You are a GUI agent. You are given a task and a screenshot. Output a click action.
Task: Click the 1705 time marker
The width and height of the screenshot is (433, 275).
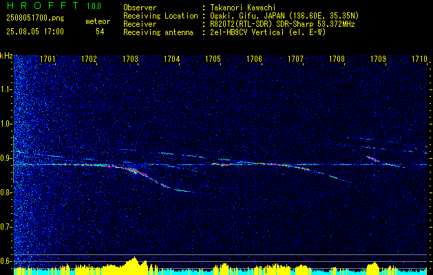click(x=213, y=59)
